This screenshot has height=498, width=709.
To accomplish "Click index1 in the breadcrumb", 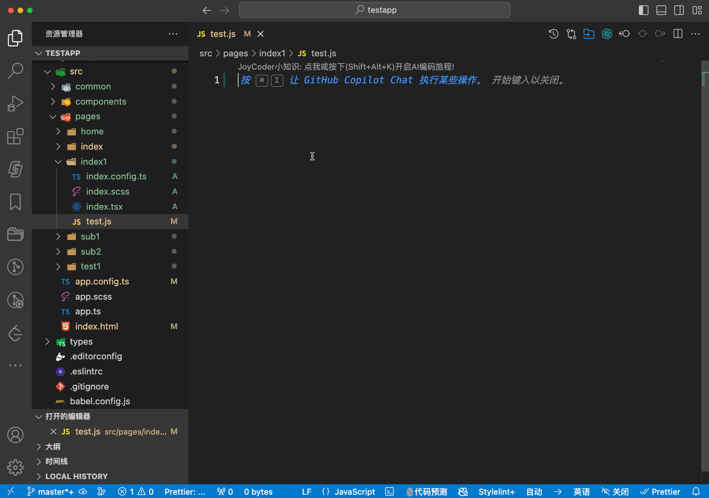I will (272, 53).
